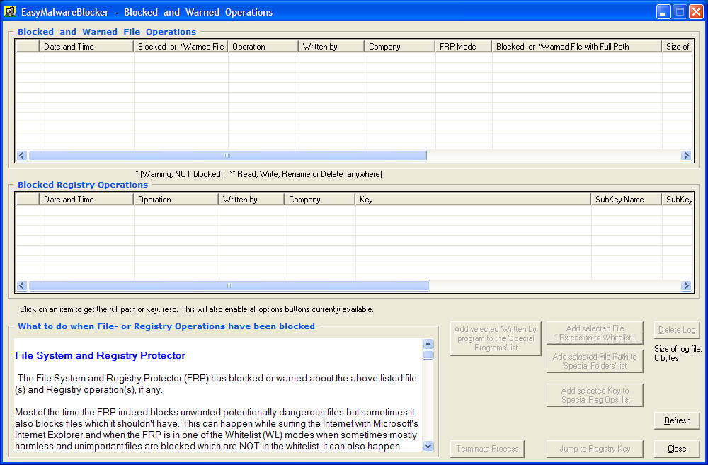Maximize the EasyMalwareBlocker window
The image size is (708, 465).
[680, 12]
